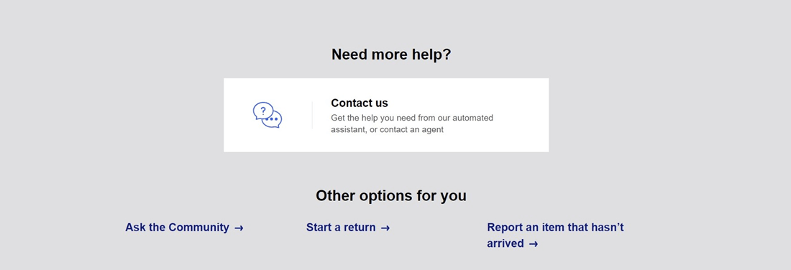Click the question mark speech bubble
Image resolution: width=791 pixels, height=270 pixels.
[x=262, y=111]
